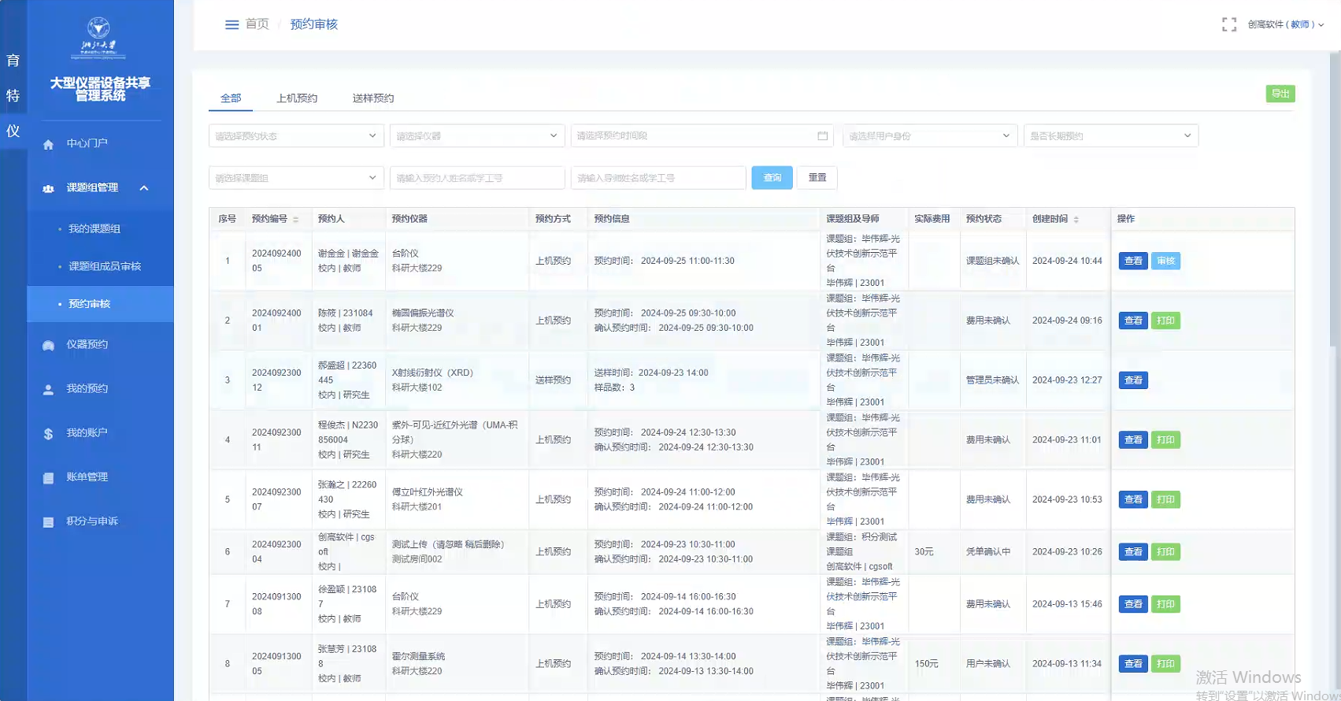Click 查看 for row 3 X射线衍射仪
1341x701 pixels.
pos(1133,380)
